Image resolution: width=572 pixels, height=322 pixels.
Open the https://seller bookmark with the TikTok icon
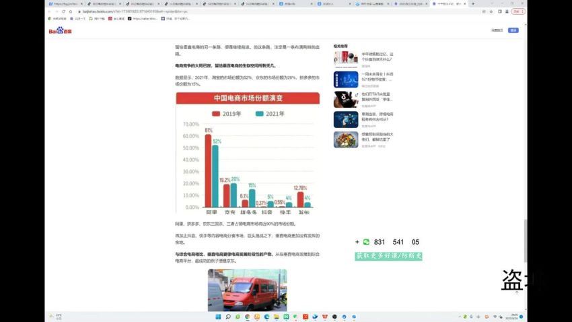click(143, 19)
